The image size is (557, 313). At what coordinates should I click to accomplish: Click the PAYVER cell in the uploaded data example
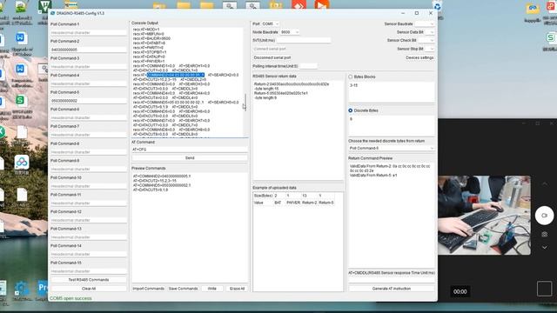tap(293, 203)
